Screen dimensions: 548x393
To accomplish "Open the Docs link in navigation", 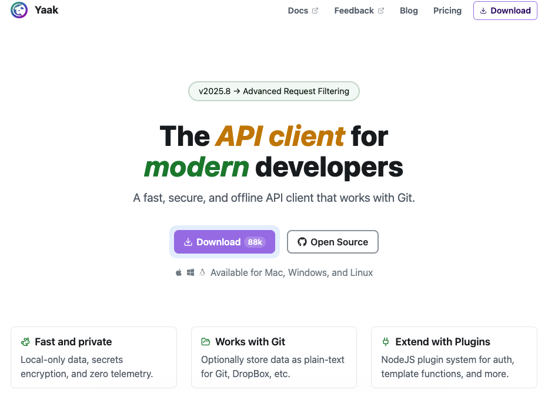I will [303, 11].
